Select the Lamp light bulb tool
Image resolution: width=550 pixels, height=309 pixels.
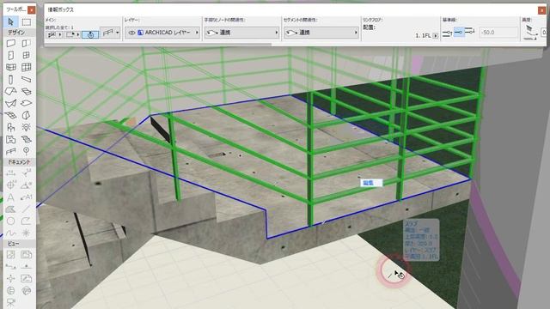click(27, 127)
